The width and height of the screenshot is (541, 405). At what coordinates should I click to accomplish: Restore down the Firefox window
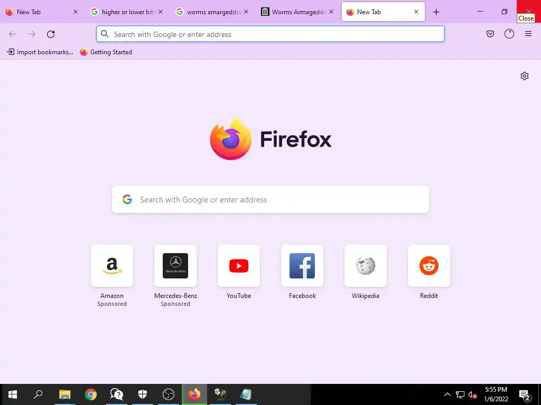(505, 12)
